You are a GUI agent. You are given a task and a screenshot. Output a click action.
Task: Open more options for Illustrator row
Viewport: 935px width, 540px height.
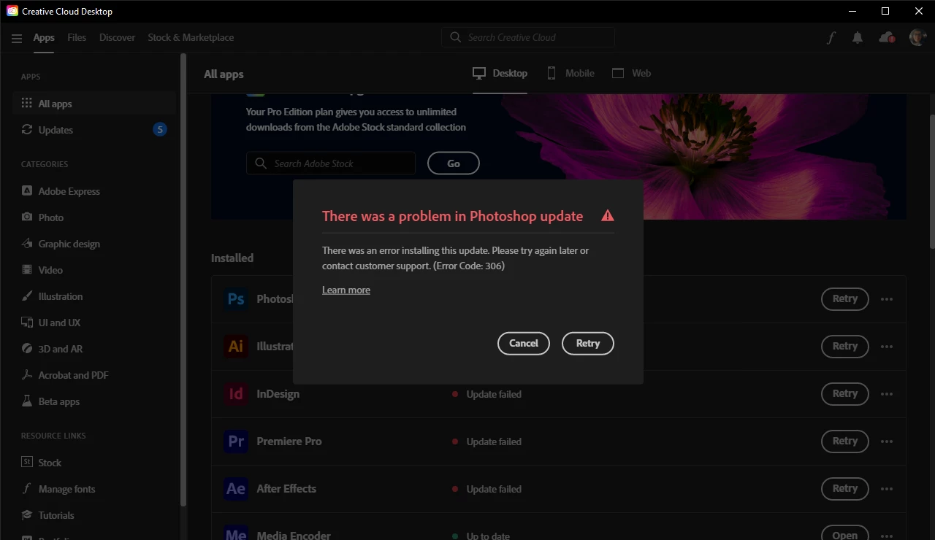tap(887, 347)
